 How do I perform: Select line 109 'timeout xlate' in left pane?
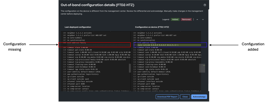point(78,48)
